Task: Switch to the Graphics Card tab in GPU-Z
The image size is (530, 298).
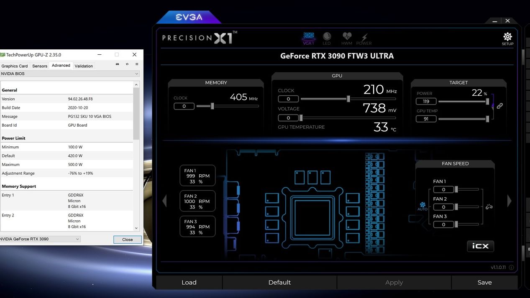Action: tap(15, 66)
